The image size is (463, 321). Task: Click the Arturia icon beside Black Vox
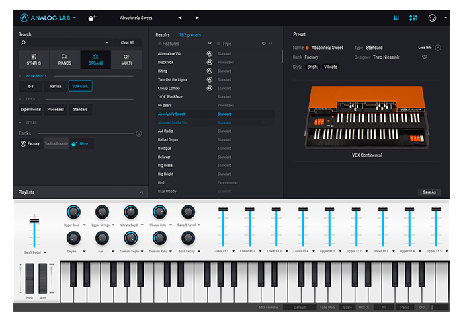tap(210, 63)
